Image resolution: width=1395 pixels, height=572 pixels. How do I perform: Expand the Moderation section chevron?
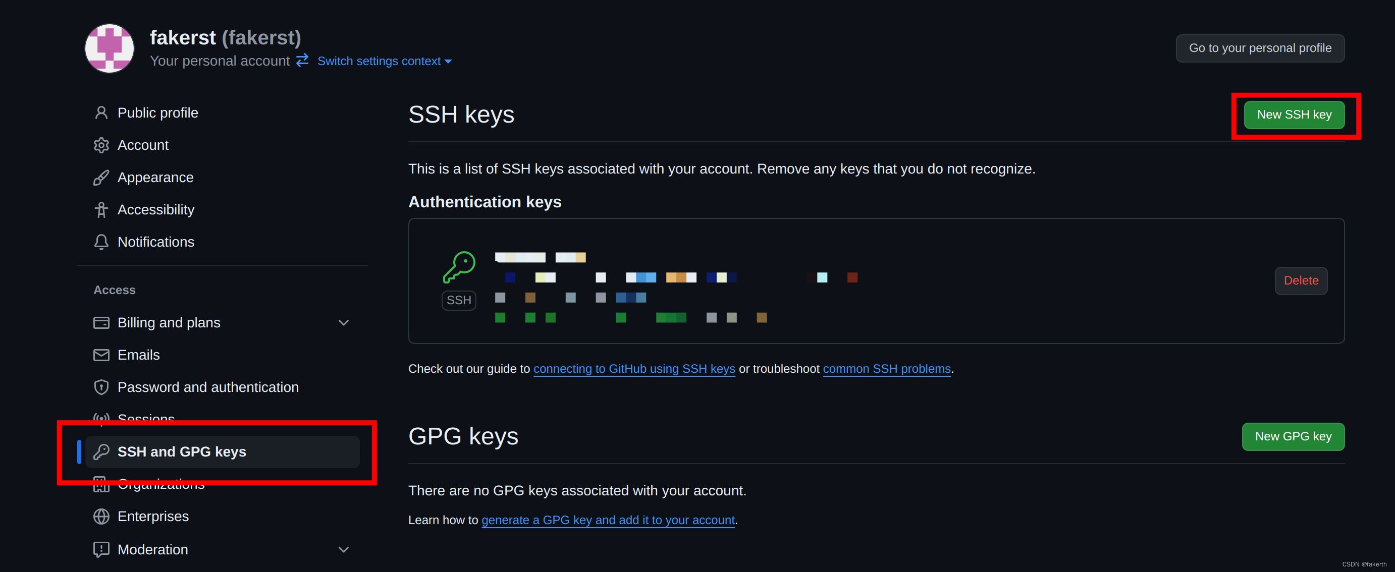click(343, 549)
